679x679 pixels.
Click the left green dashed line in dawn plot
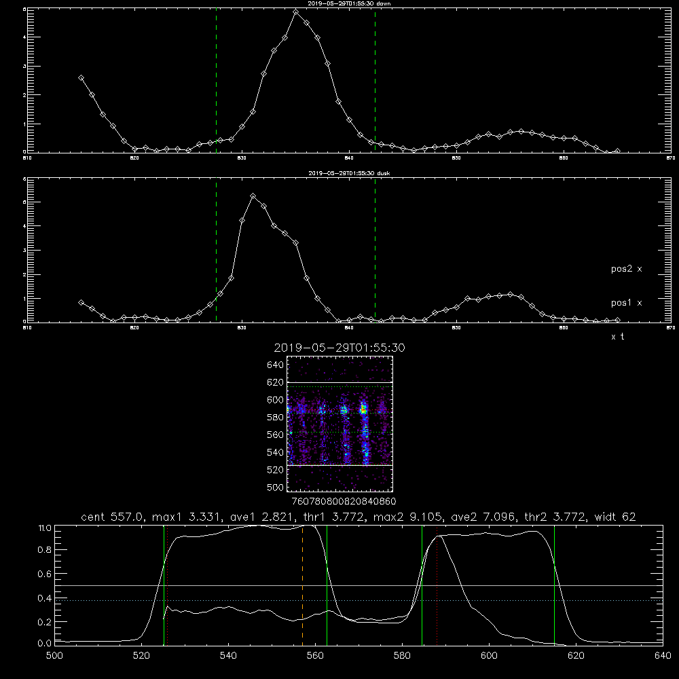(x=216, y=80)
